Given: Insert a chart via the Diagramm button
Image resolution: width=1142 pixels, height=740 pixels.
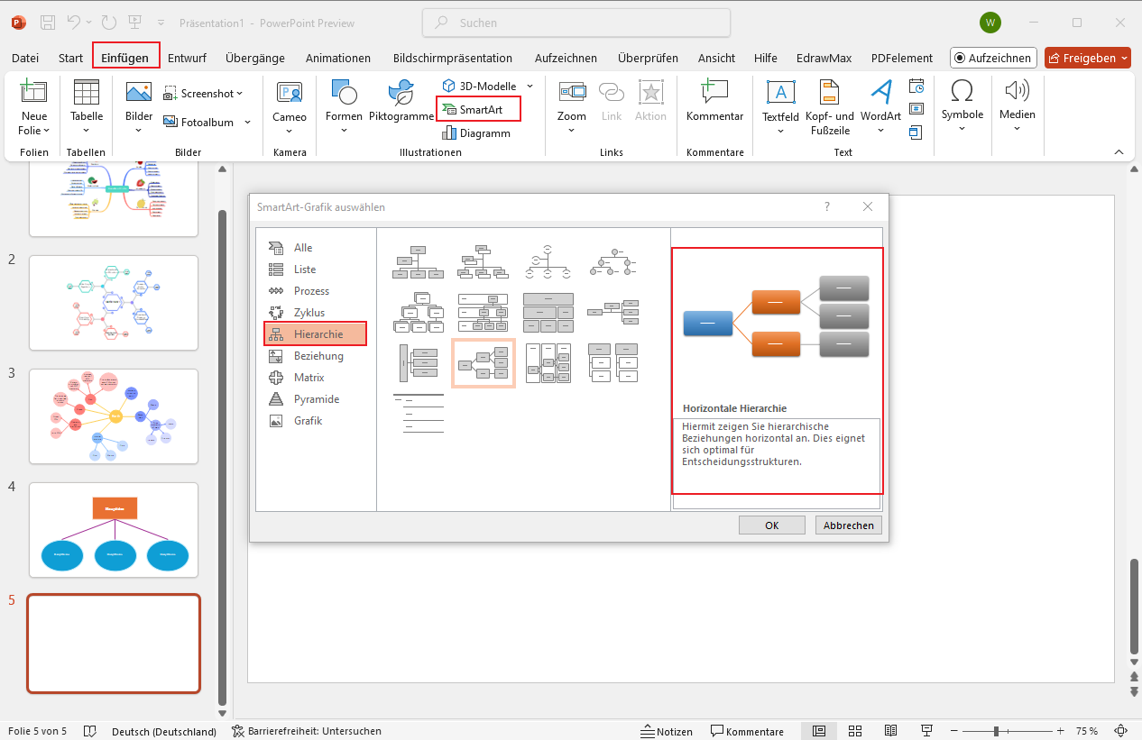Looking at the screenshot, I should [x=476, y=132].
